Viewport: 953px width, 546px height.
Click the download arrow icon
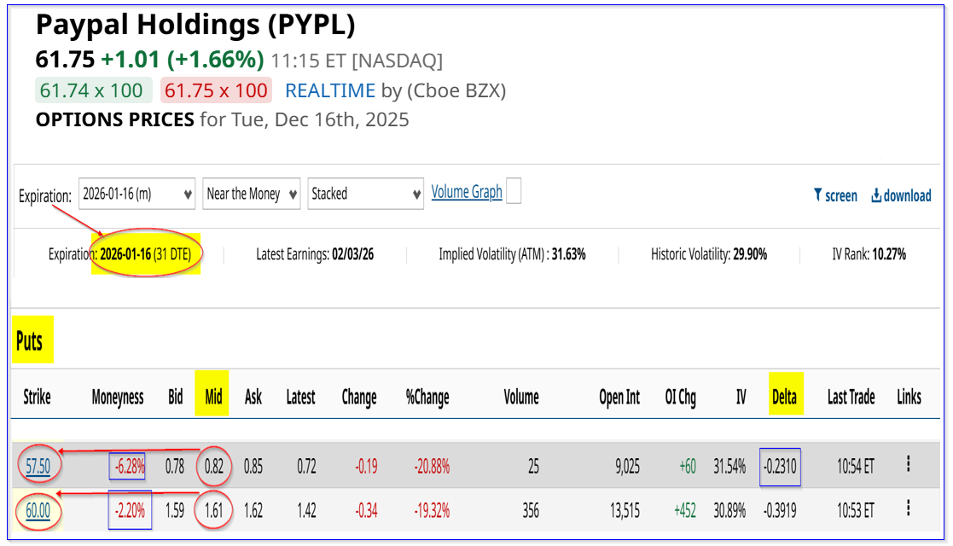(x=876, y=195)
